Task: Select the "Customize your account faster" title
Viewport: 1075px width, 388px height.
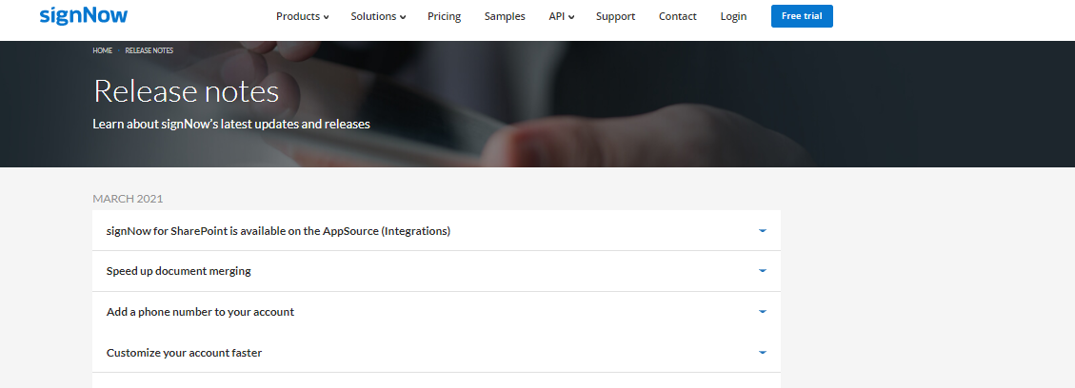Action: pos(185,353)
